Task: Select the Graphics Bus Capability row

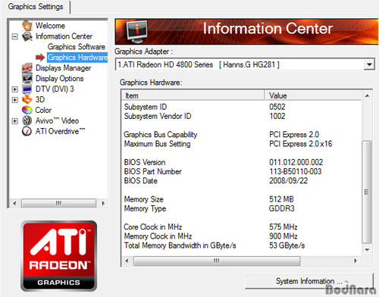Action: 241,135
